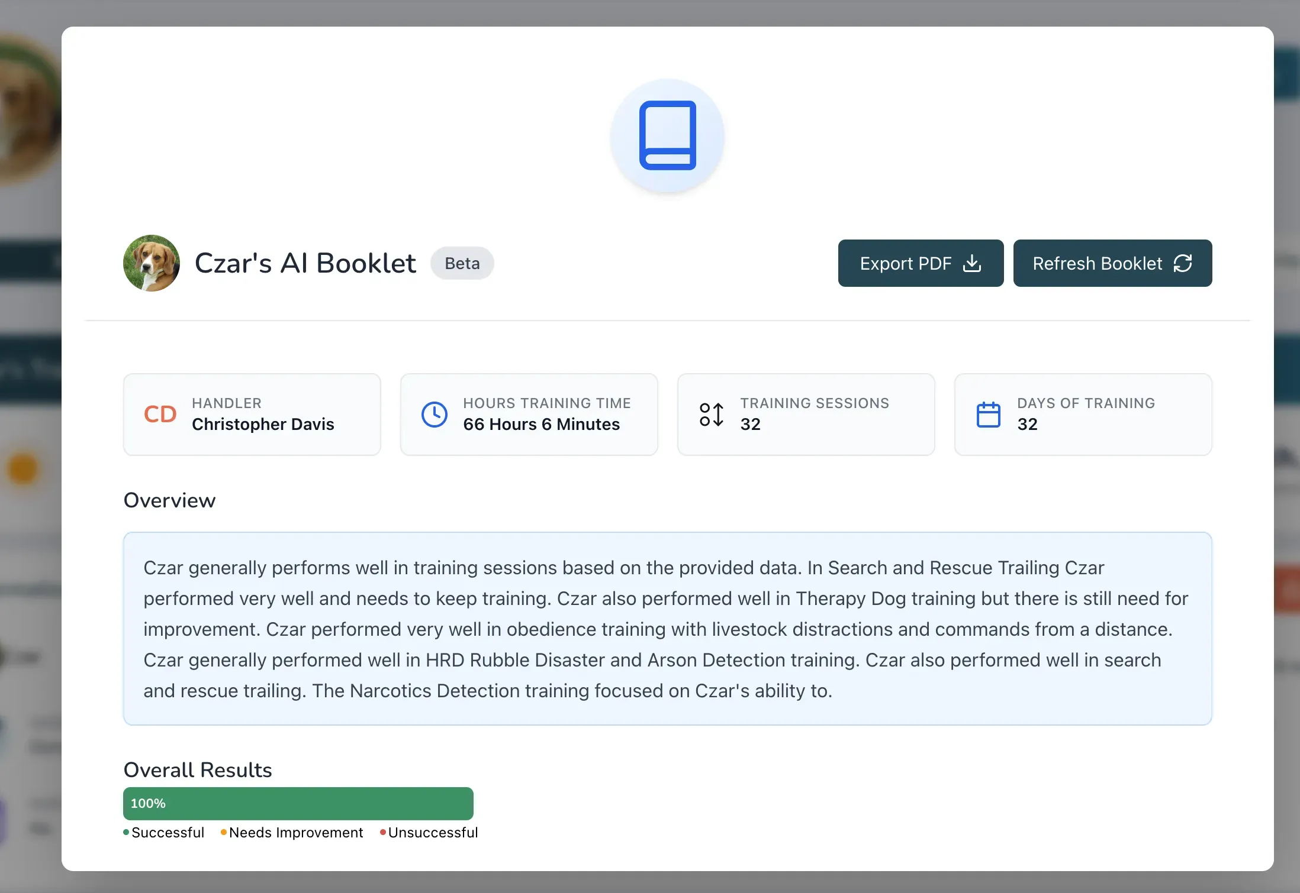Click the Overall Results heading
This screenshot has height=893, width=1300.
click(197, 769)
